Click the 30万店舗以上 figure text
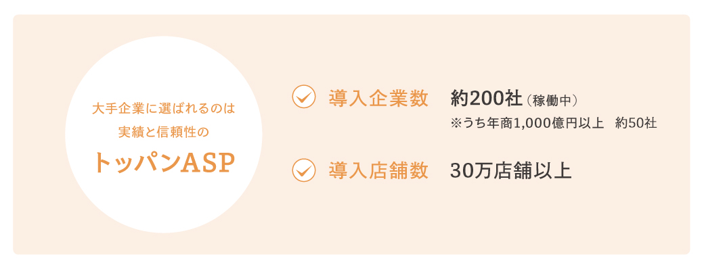Screen dimensions: 704x267 [x=511, y=171]
